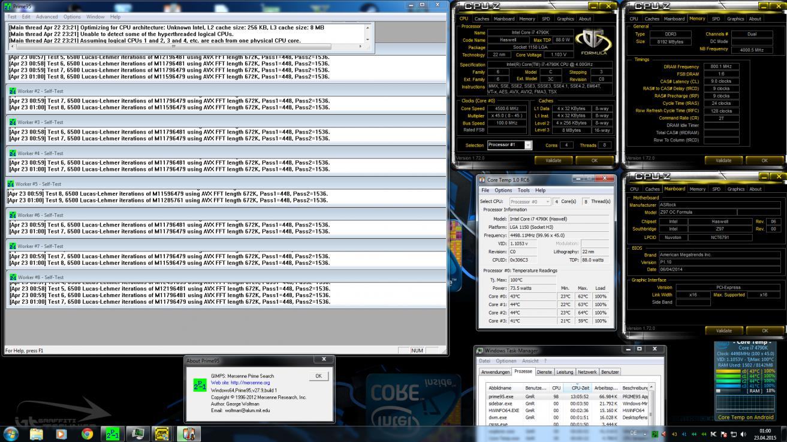Open Task Manager Datei menu
This screenshot has width=787, height=442.
(485, 361)
